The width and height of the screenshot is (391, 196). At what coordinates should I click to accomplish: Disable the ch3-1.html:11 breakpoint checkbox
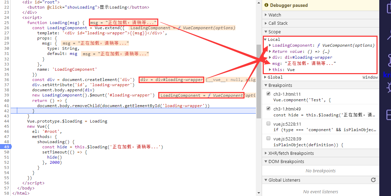pyautogui.click(x=268, y=94)
